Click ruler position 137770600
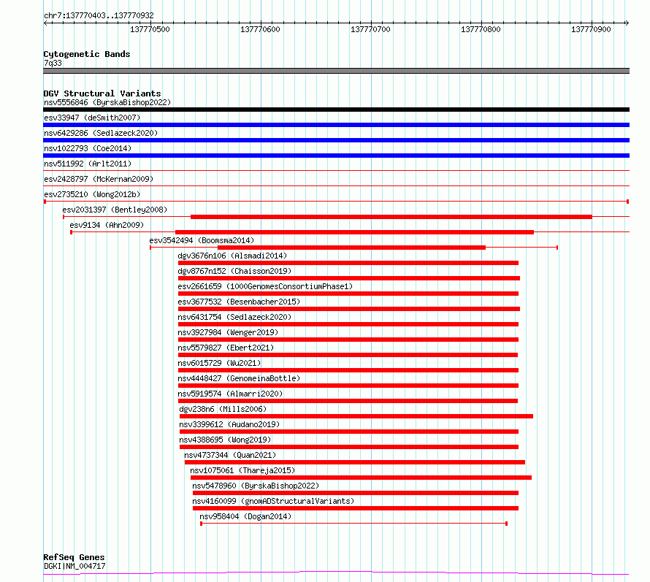This screenshot has width=650, height=582. [x=260, y=29]
